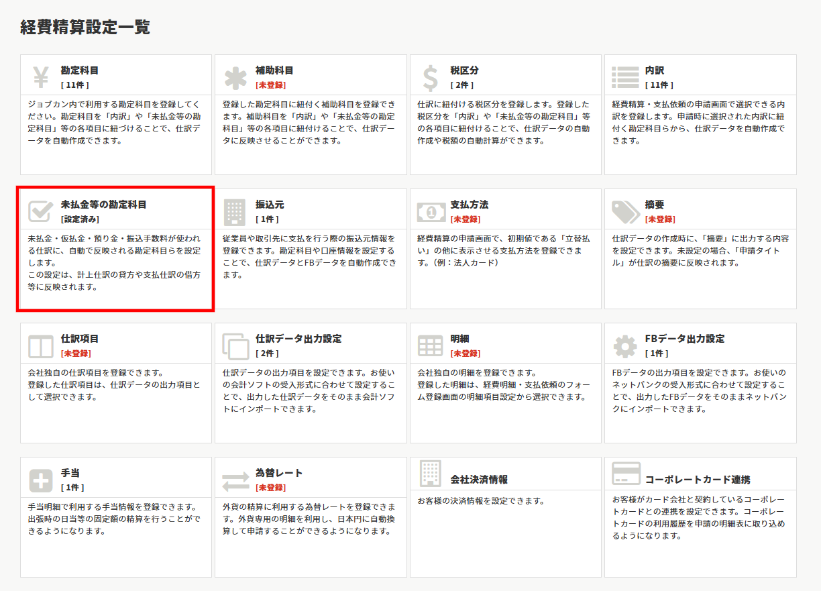Click the 設定済み status under 未払金等の勘定科目

(x=80, y=219)
